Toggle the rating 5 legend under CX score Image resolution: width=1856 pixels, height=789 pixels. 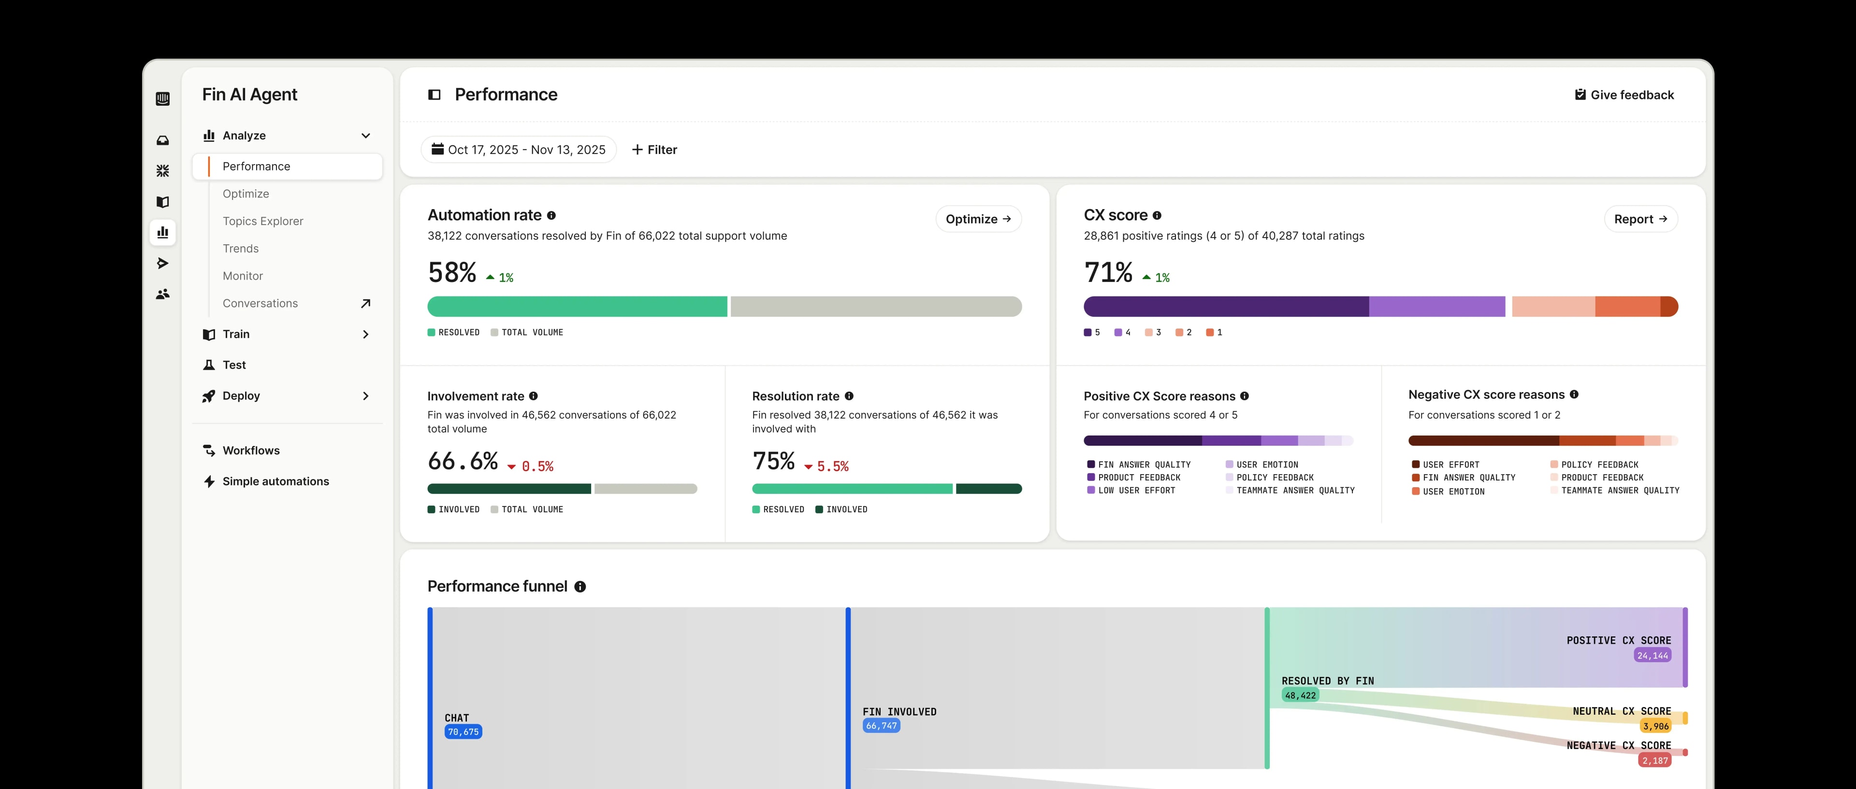pyautogui.click(x=1092, y=332)
